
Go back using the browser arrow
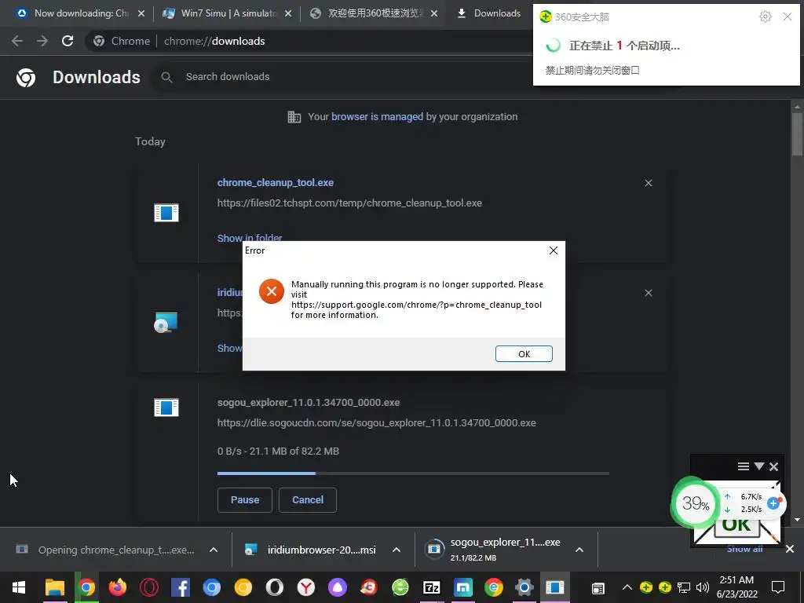(17, 41)
